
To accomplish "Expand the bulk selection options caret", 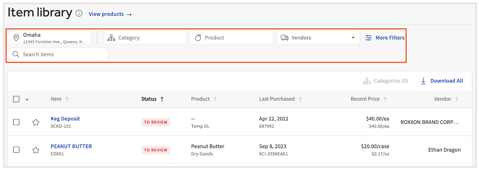I will pyautogui.click(x=27, y=100).
